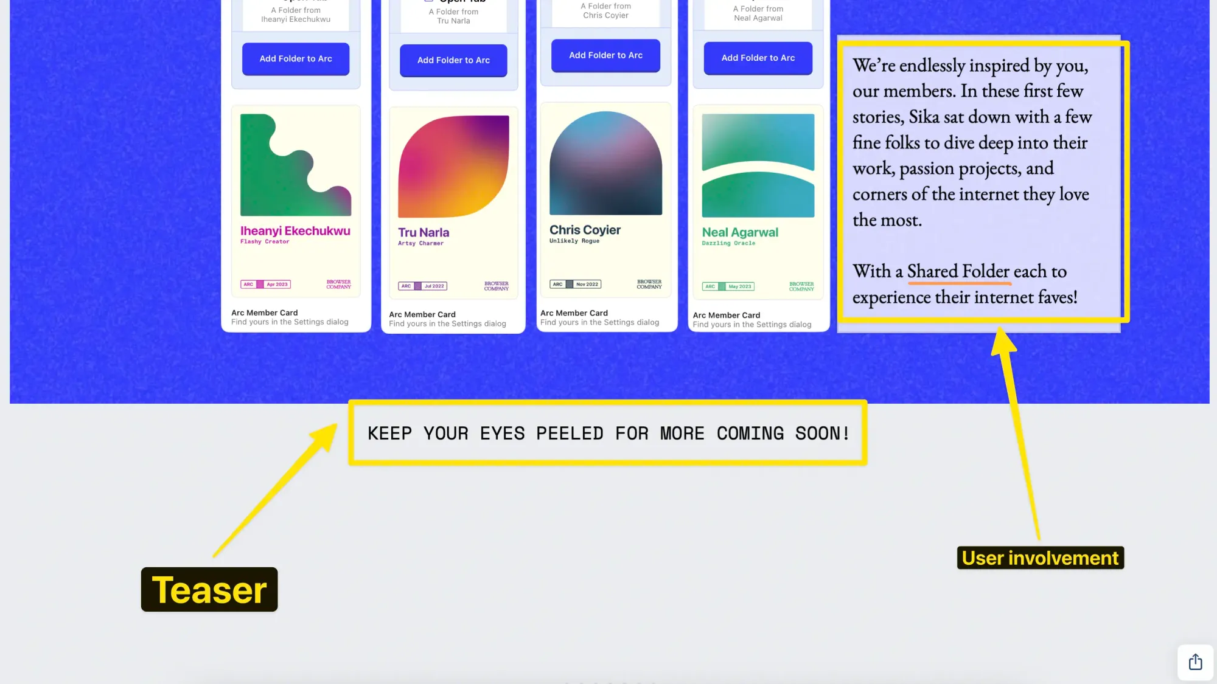Screen dimensions: 1217x684
Task: Click Add Folder to Arc for Chris Coyier
Action: pos(606,55)
